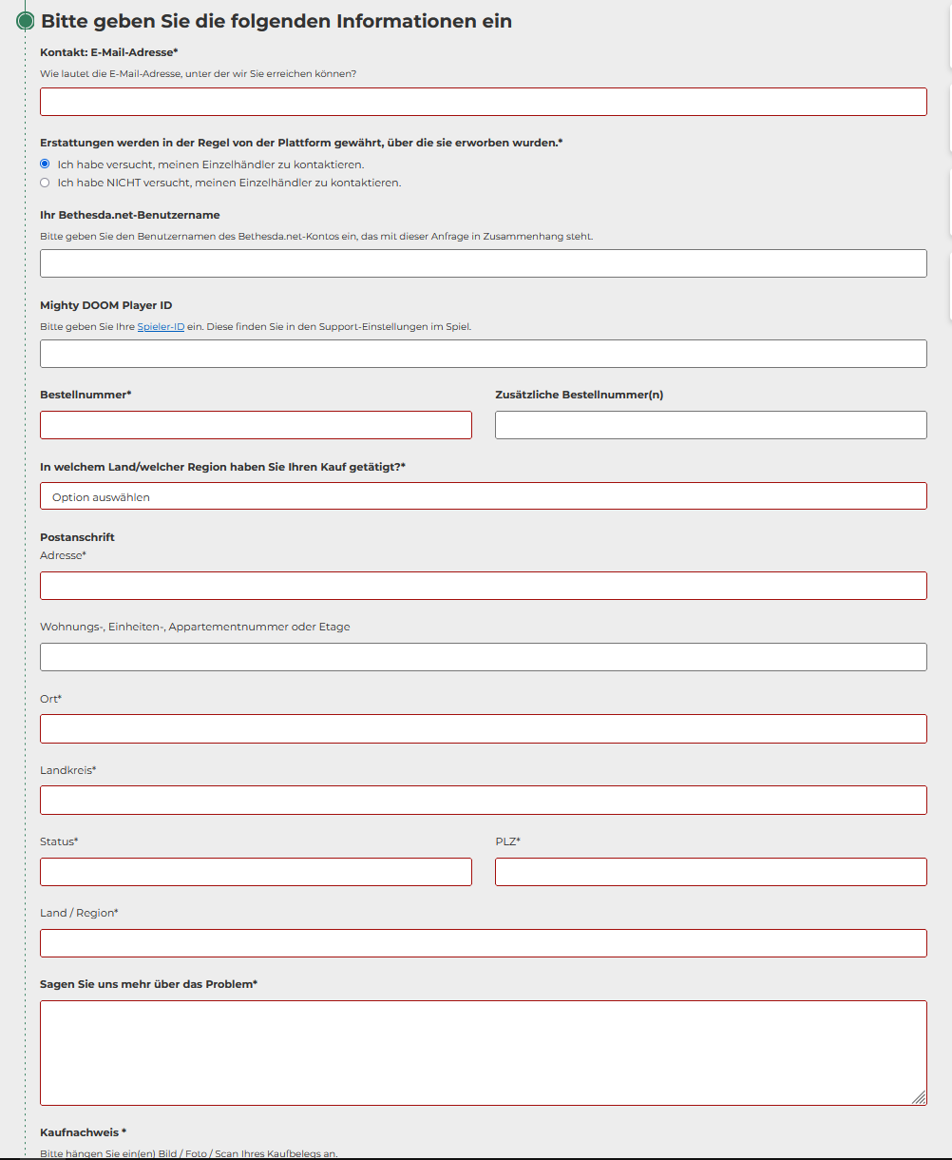Select 'Ich habe versucht' retailer contact option

pos(45,164)
